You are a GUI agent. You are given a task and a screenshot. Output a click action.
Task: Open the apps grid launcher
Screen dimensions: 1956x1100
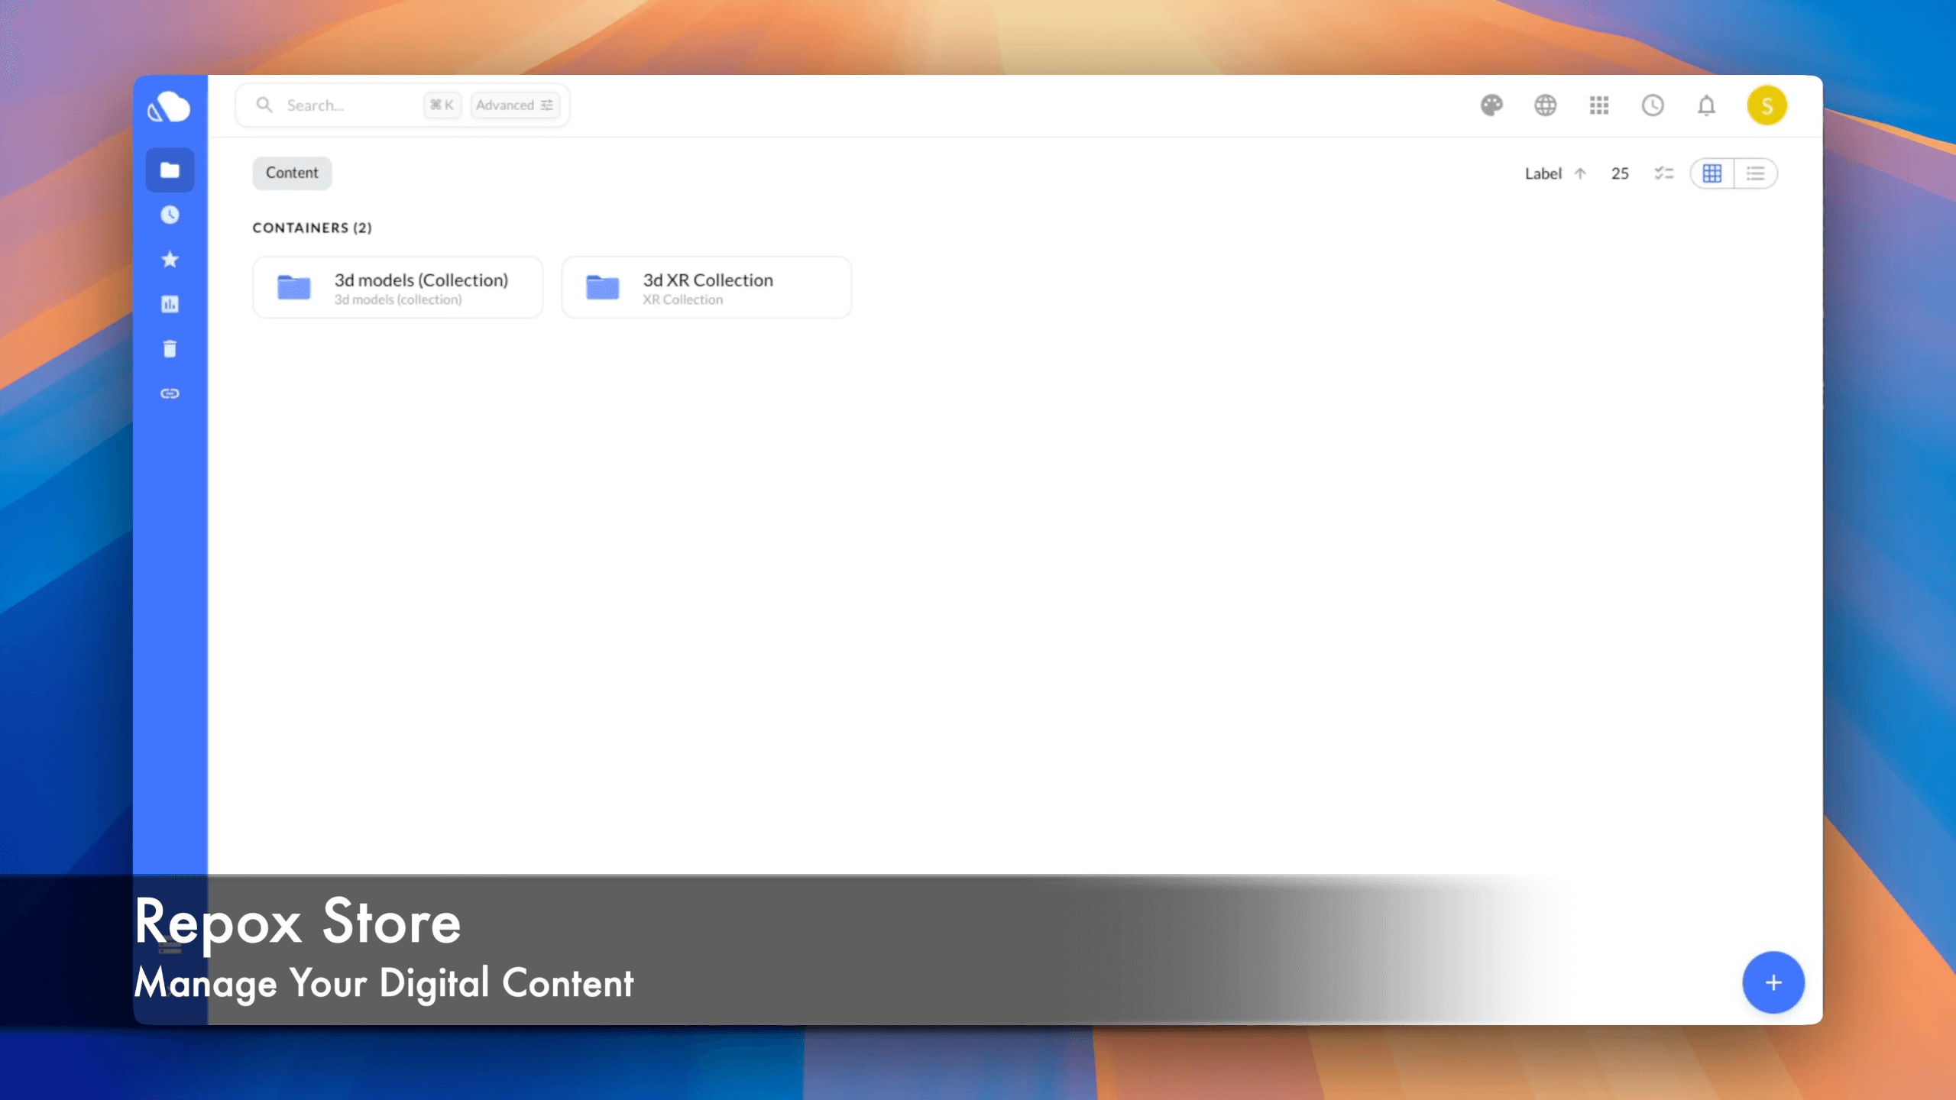click(1599, 105)
